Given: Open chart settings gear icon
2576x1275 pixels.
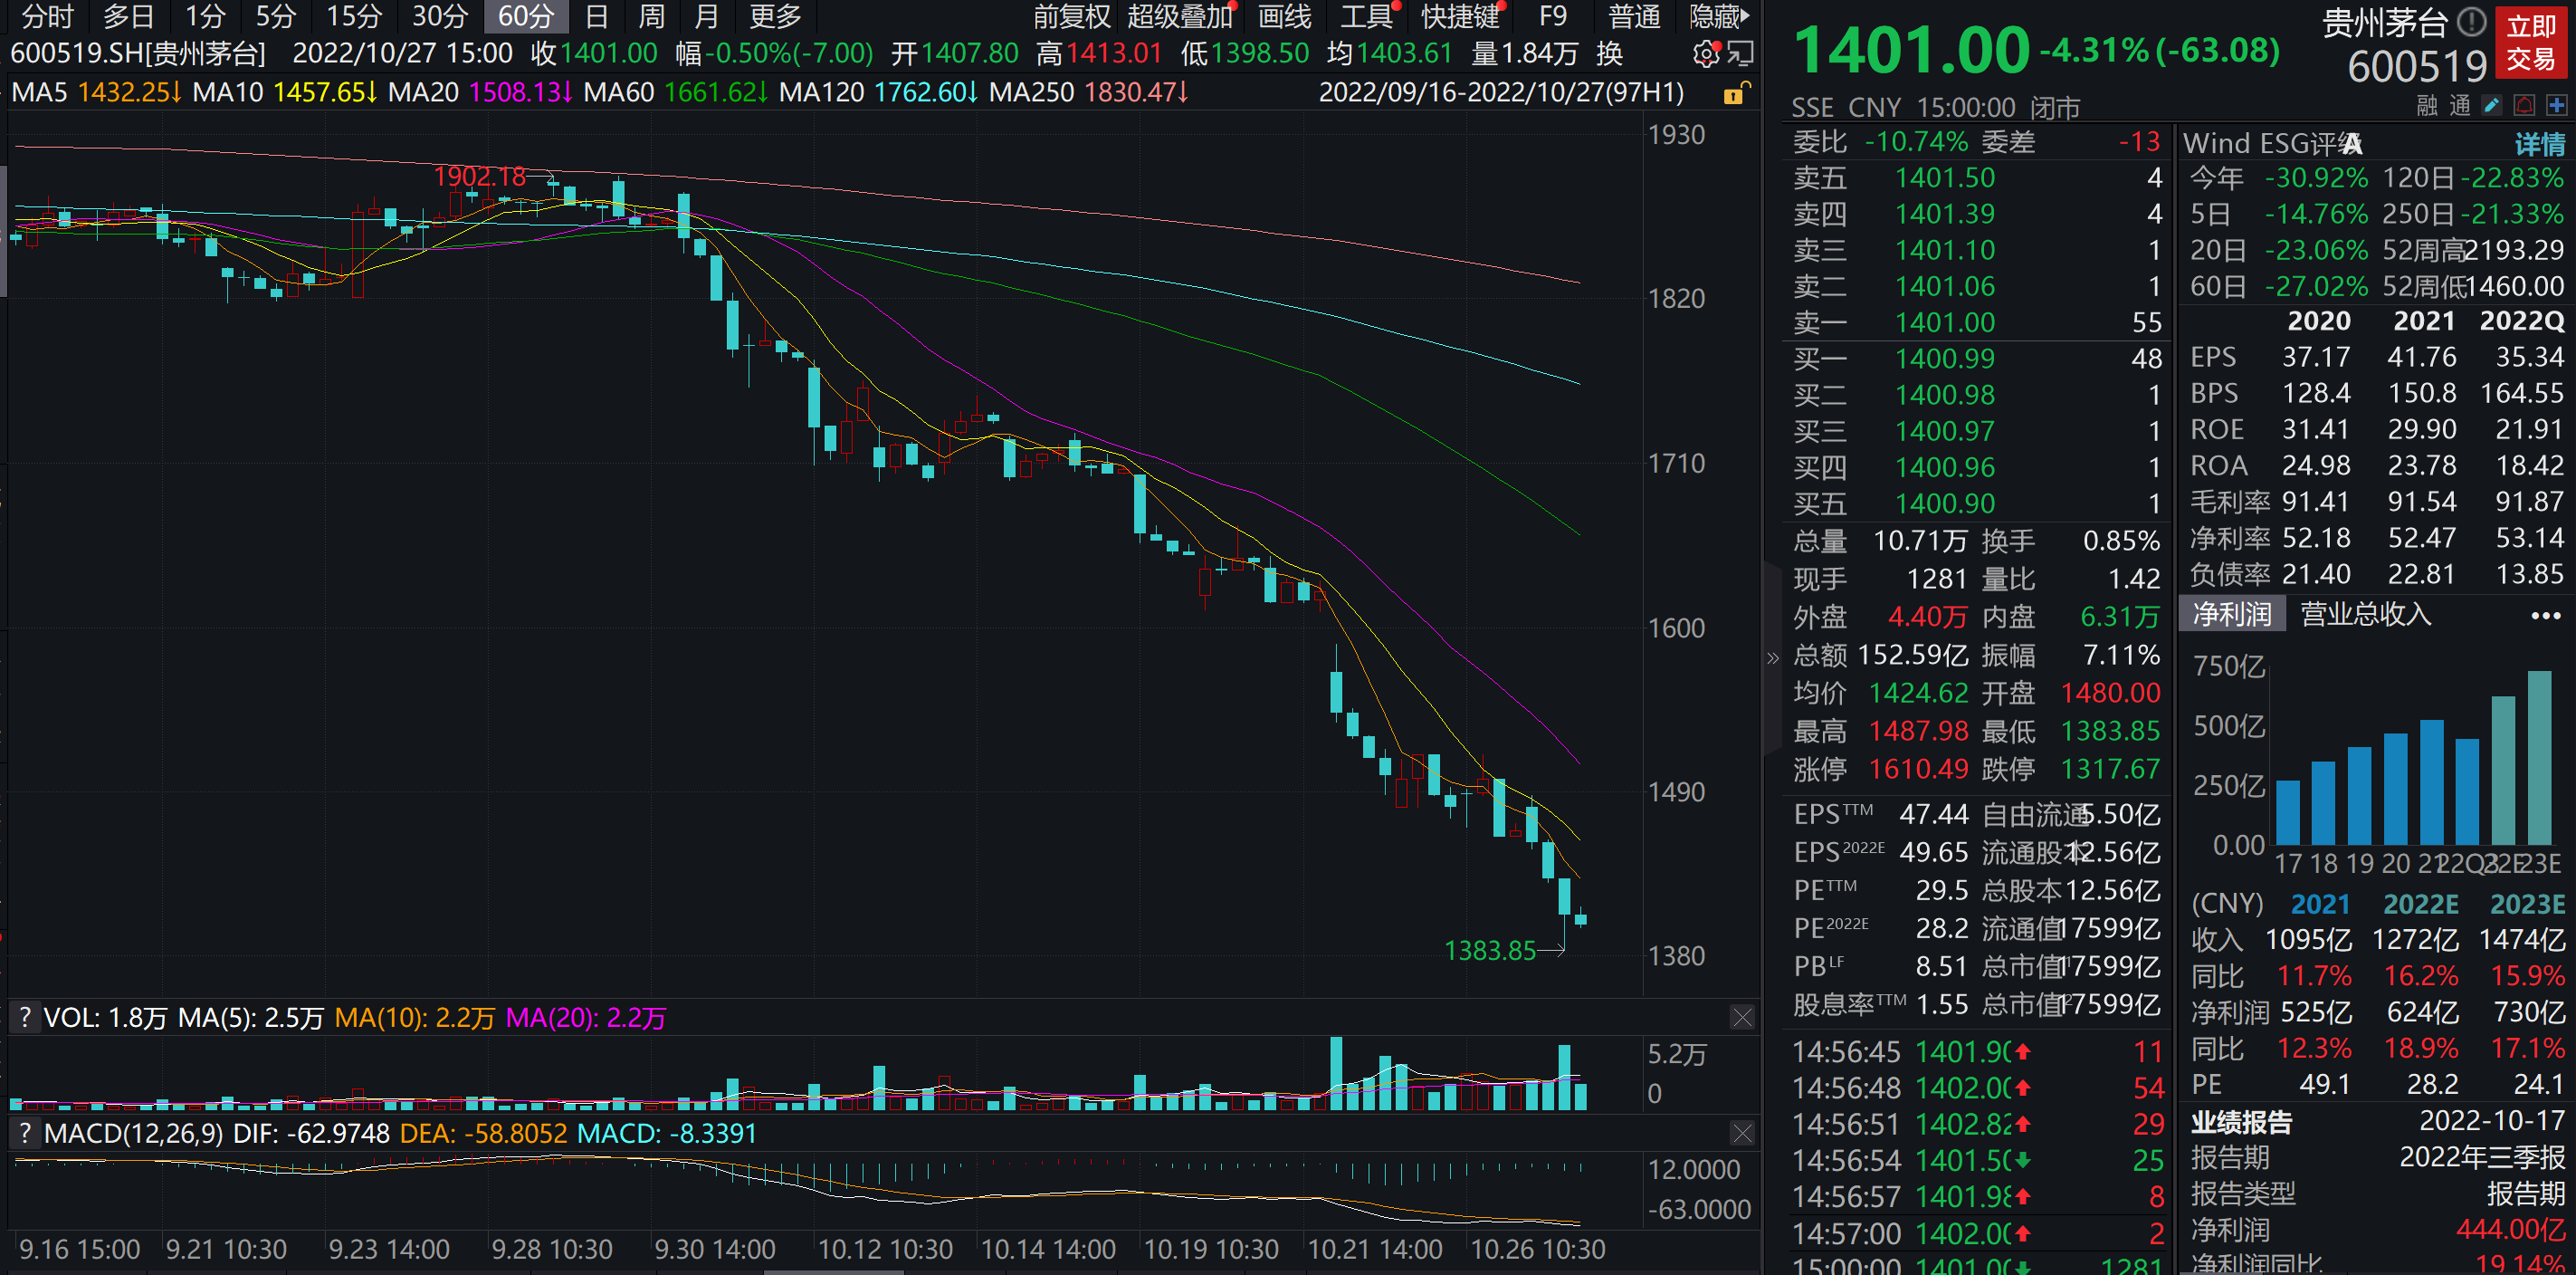Looking at the screenshot, I should click(1705, 53).
